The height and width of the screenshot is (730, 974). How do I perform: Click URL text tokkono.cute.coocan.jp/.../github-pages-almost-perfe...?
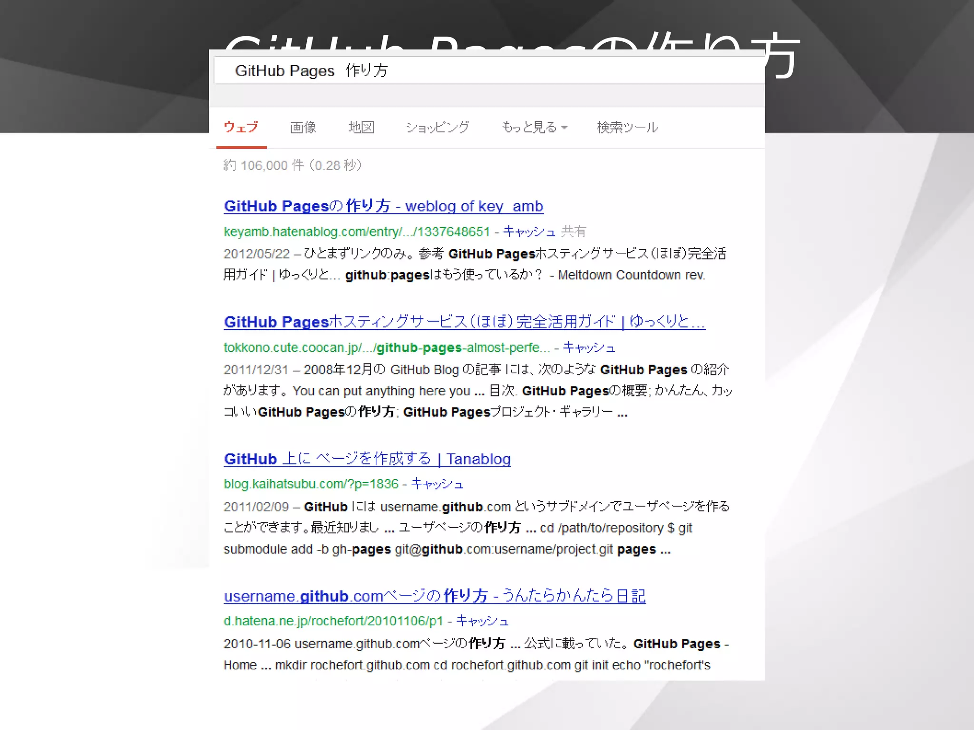pos(387,348)
